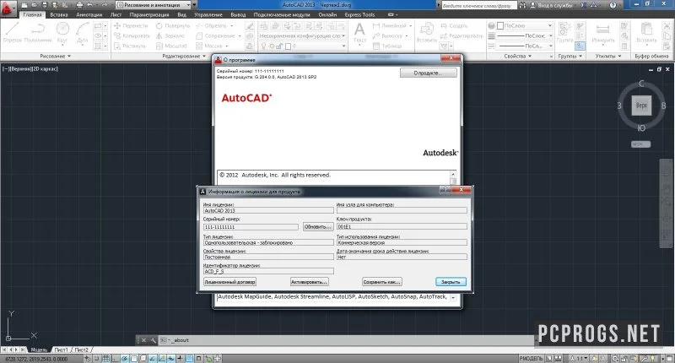
Task: Click the keyword search input field
Action: tap(478, 5)
